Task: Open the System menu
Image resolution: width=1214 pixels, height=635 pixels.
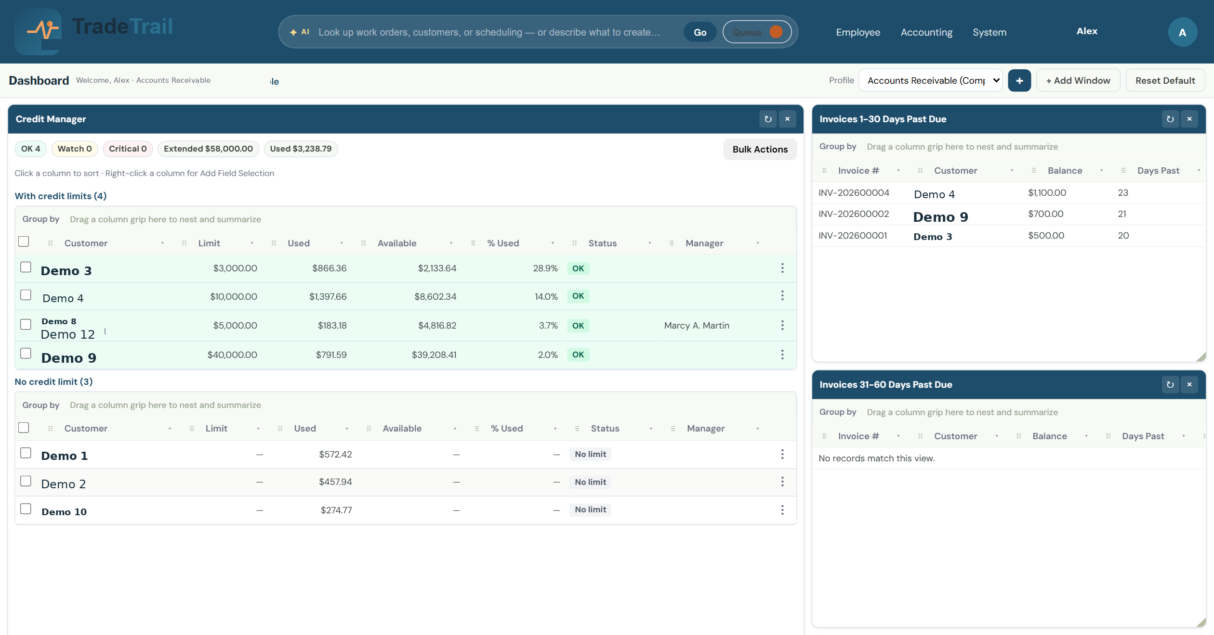Action: point(990,32)
